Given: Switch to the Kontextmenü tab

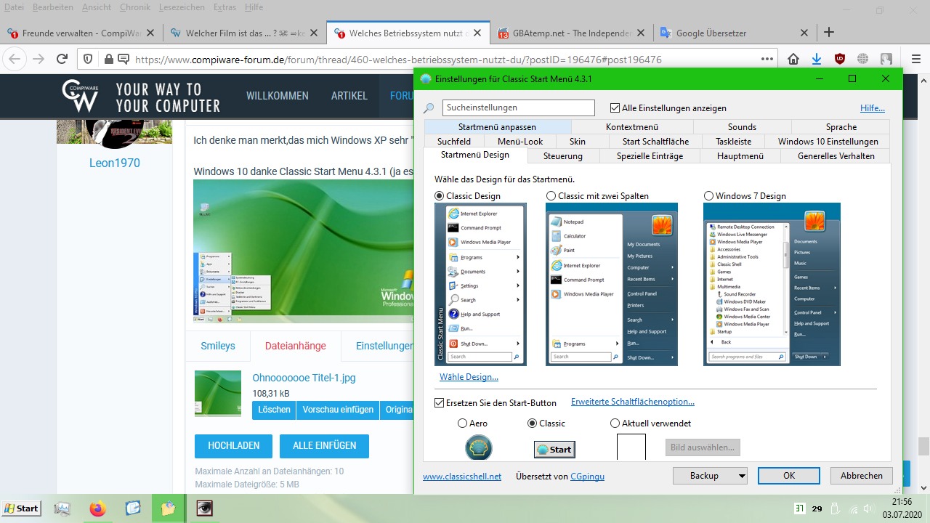Looking at the screenshot, I should pyautogui.click(x=631, y=127).
